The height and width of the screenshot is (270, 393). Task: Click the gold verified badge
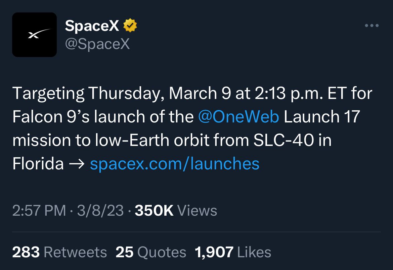coord(130,25)
